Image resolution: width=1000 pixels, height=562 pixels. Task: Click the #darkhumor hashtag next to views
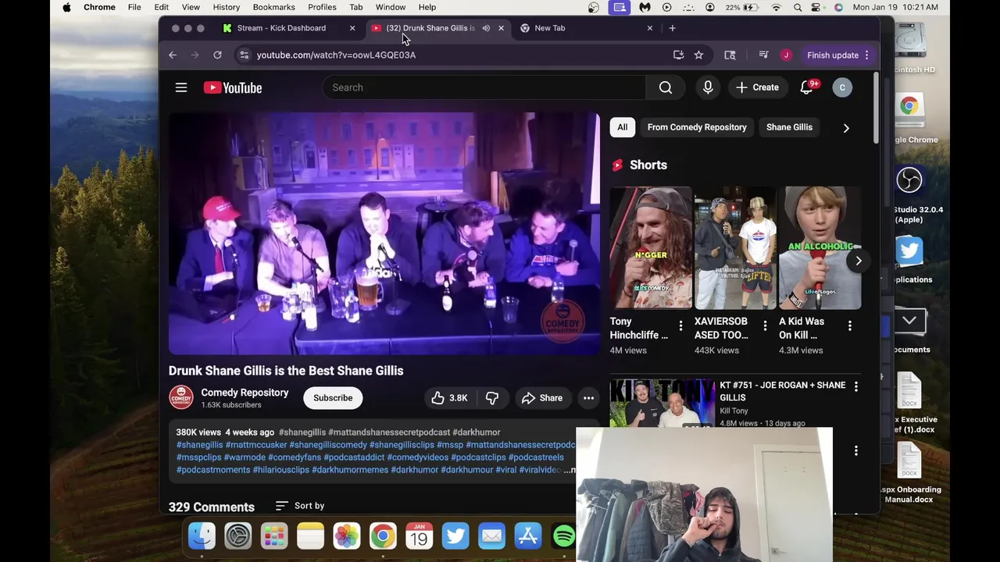(x=477, y=432)
